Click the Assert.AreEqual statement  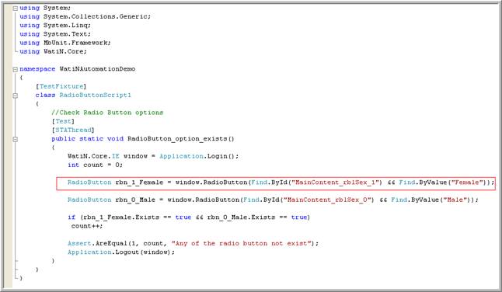tap(193, 243)
